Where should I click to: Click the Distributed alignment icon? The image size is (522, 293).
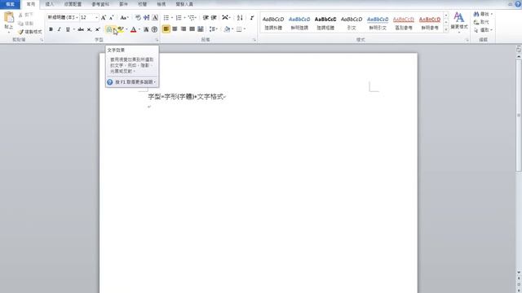click(x=201, y=29)
